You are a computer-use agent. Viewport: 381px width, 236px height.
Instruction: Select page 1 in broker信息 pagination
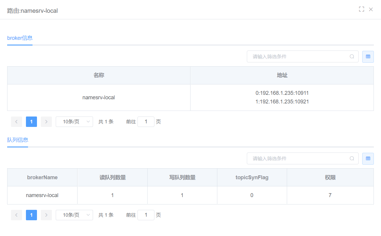point(31,122)
